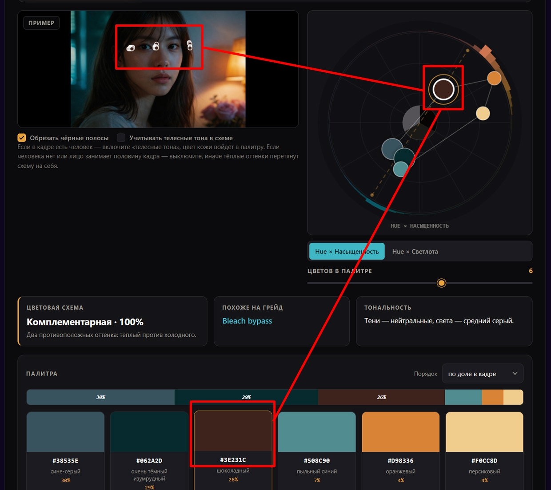This screenshot has width=551, height=490.
Task: Select the peach dot on the color wheel
Action: 483,113
